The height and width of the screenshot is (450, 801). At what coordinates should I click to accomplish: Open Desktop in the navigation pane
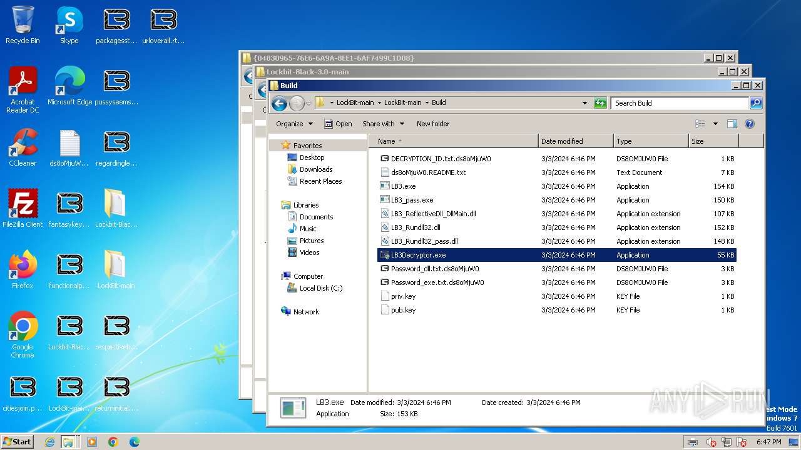point(312,157)
